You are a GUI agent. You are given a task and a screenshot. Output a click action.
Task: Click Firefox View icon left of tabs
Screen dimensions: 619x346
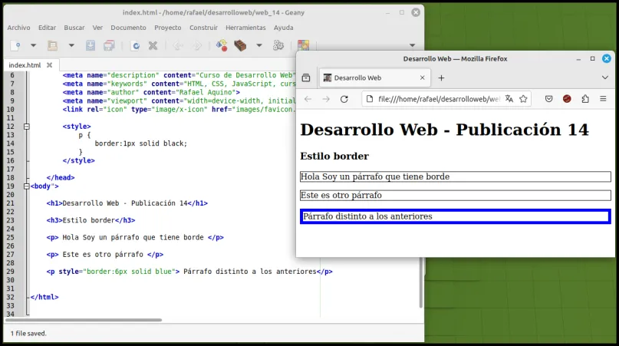306,77
